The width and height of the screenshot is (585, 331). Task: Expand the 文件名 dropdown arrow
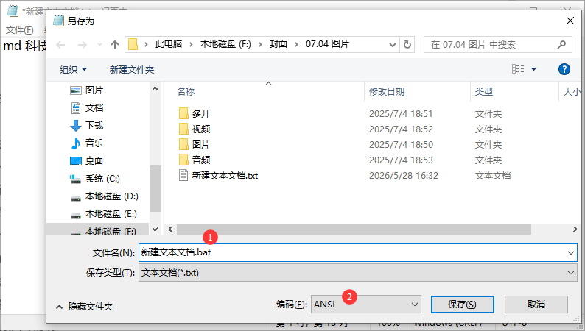[x=571, y=253]
